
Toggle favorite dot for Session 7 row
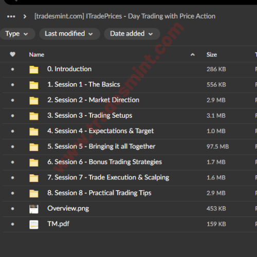tap(12, 178)
